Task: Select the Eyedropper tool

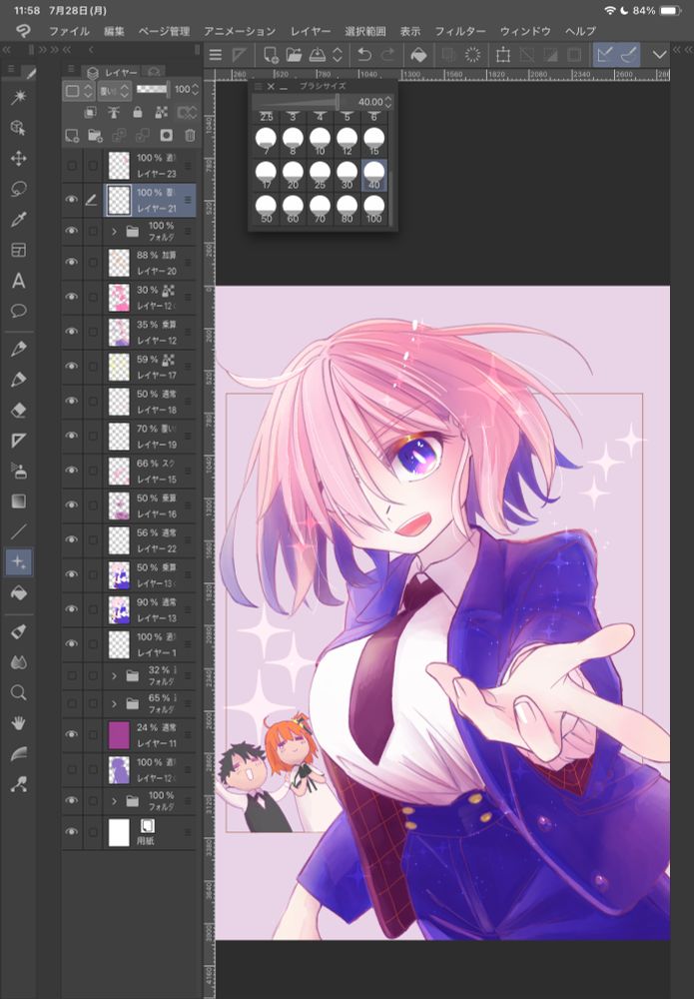Action: click(18, 219)
